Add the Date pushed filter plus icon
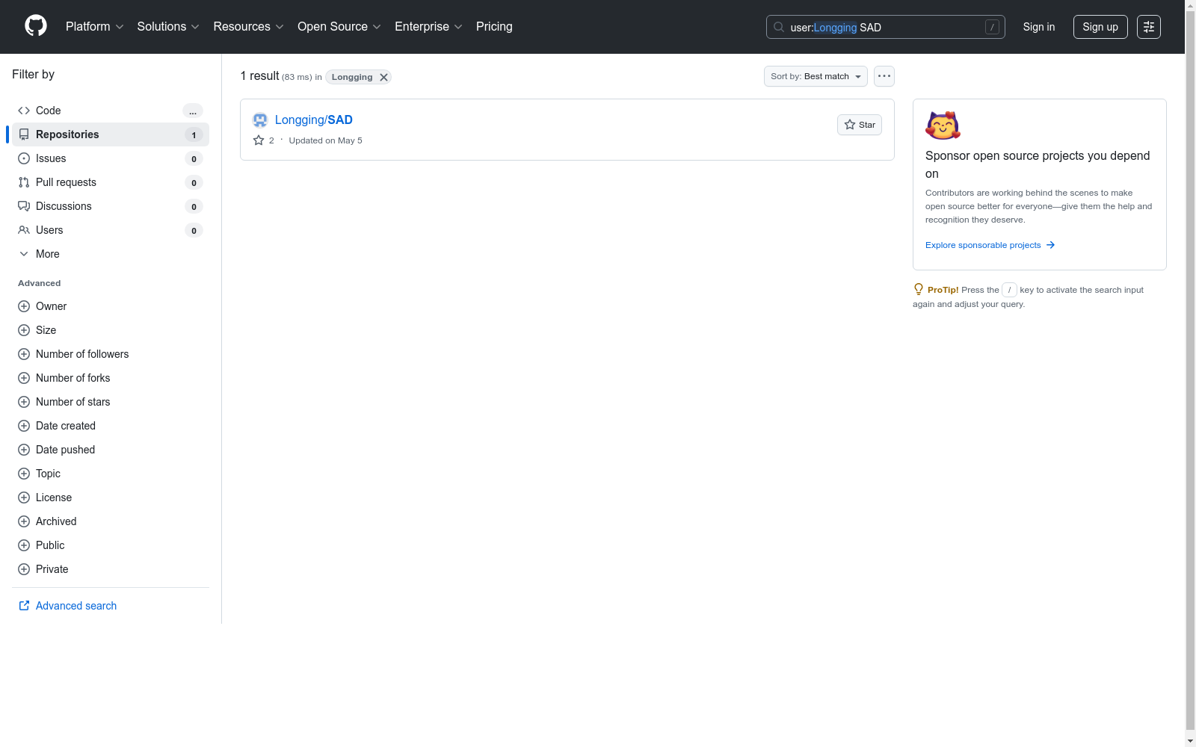The image size is (1196, 747). (24, 450)
